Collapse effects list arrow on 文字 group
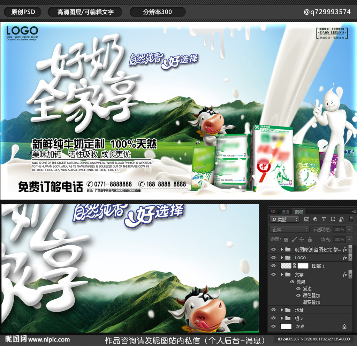The image size is (357, 346). [351, 275]
